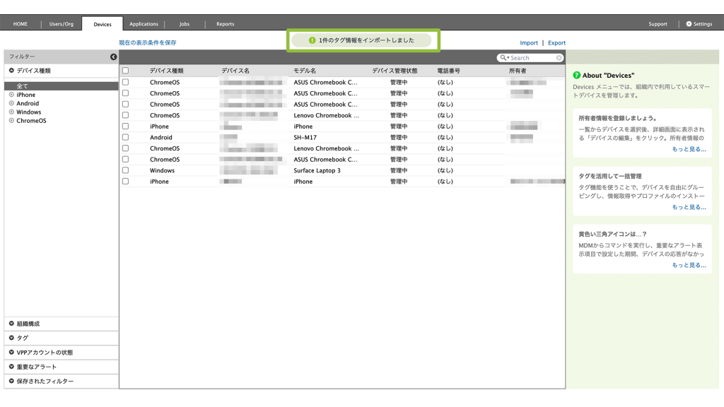
Task: Click the green notification alert icon
Action: 313,40
